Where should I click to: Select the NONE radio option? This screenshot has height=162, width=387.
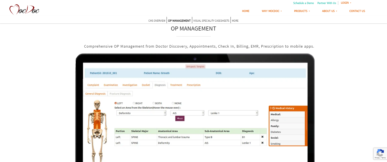[x=173, y=103]
